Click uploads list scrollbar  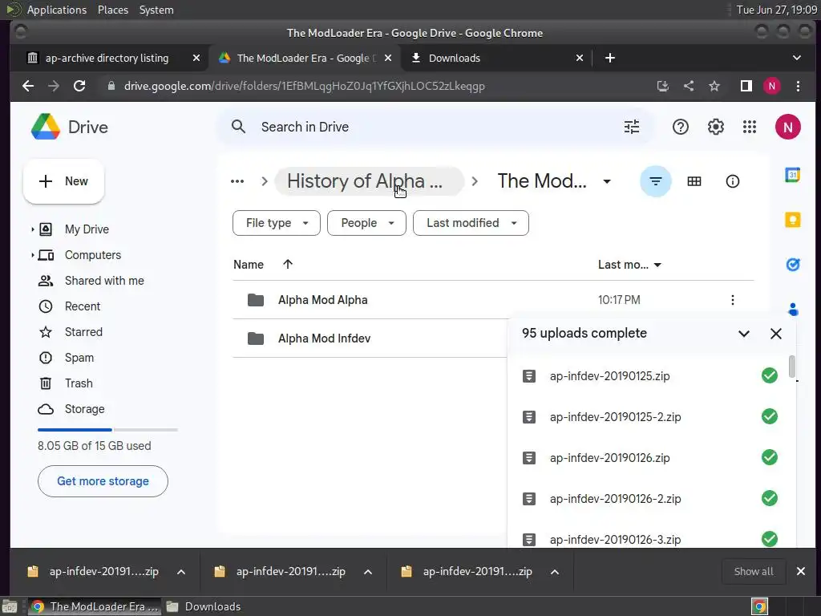(x=791, y=366)
